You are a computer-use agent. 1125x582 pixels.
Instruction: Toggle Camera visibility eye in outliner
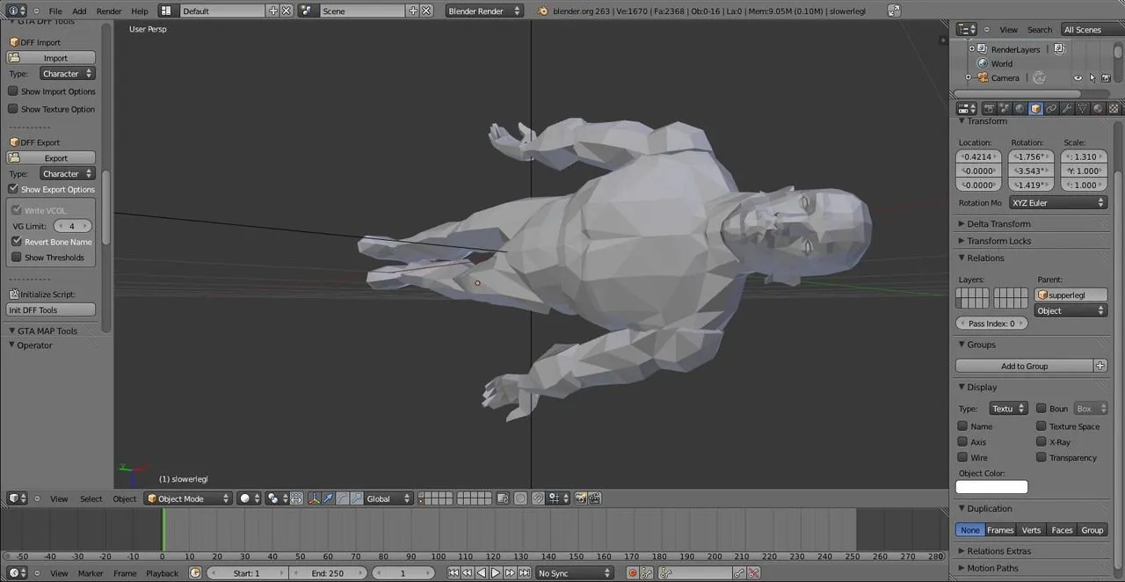coord(1078,78)
